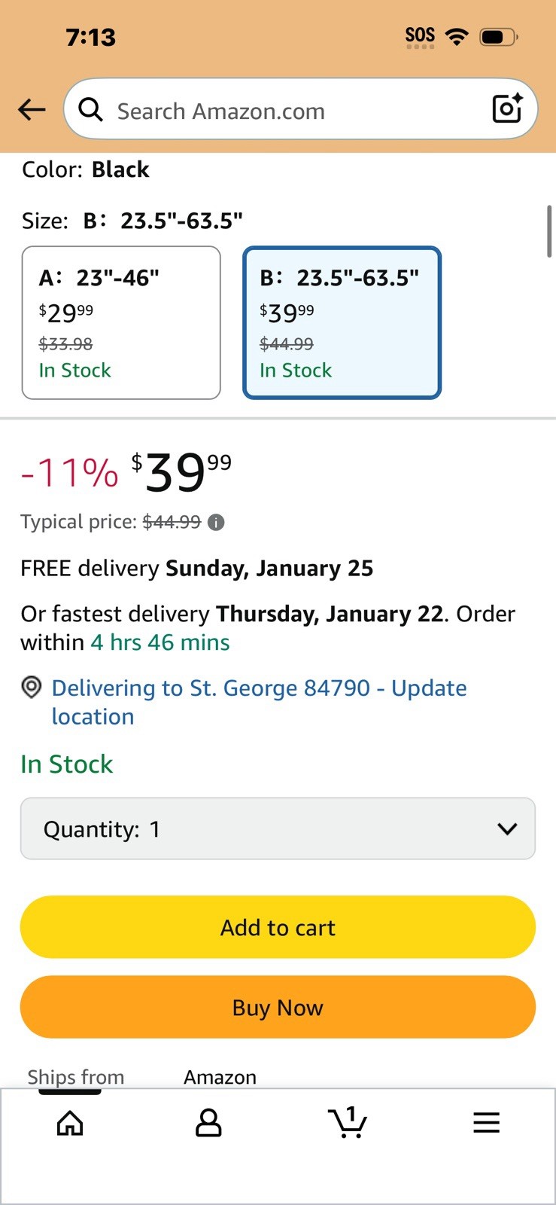Tap the back arrow icon
The width and height of the screenshot is (556, 1205).
tap(32, 110)
